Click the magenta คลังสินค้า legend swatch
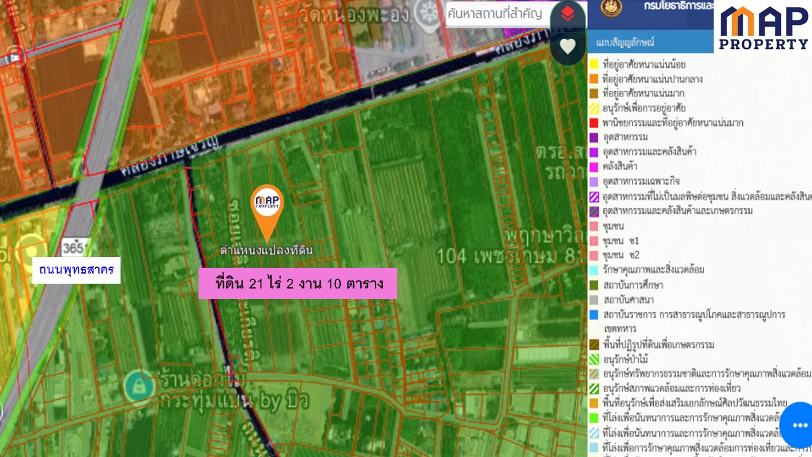The image size is (812, 457). 594,167
